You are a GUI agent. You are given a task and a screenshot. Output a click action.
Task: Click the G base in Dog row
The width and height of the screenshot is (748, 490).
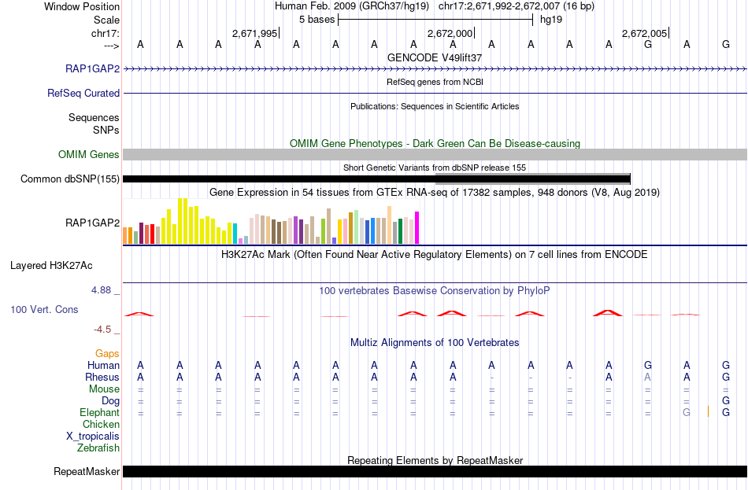click(x=726, y=400)
